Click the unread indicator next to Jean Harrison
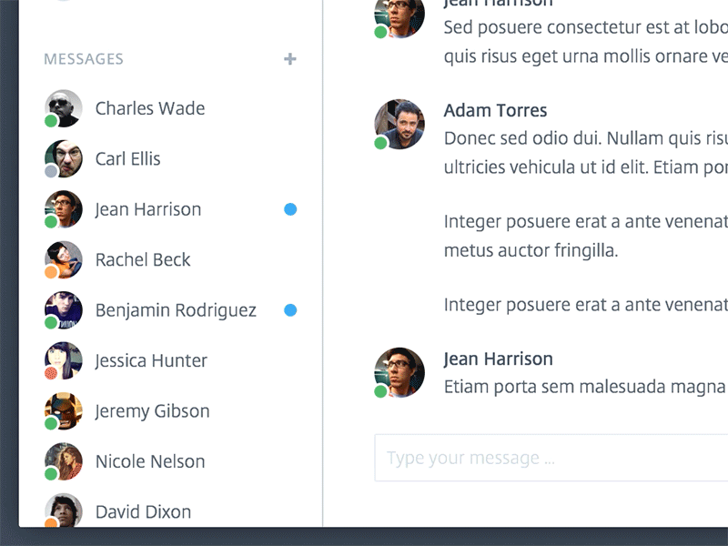 pos(289,208)
